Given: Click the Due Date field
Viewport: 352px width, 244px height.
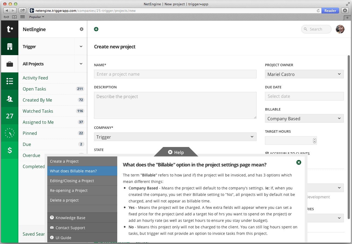Looking at the screenshot, I should tap(304, 96).
